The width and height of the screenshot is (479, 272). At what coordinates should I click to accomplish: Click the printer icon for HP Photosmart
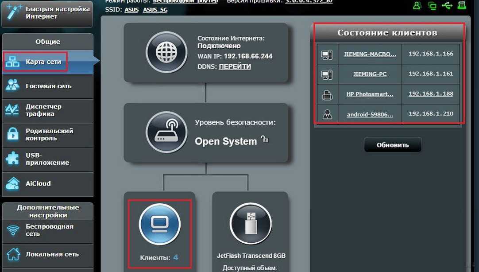[327, 94]
